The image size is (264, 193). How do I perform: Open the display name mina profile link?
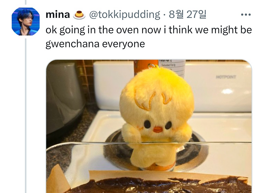coord(58,15)
